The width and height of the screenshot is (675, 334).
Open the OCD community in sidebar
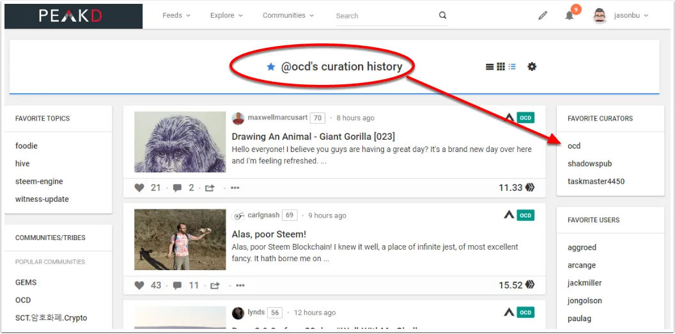click(x=23, y=300)
